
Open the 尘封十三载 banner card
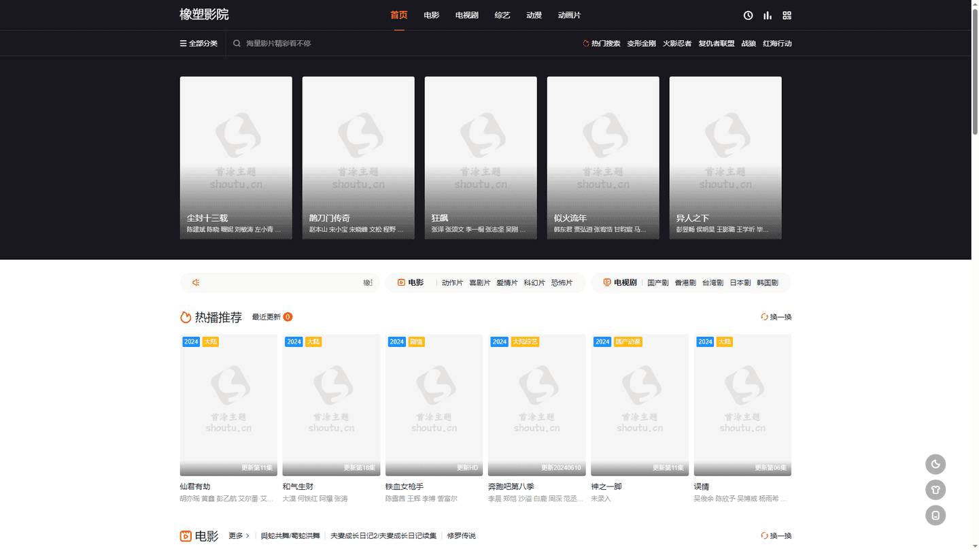pyautogui.click(x=236, y=158)
